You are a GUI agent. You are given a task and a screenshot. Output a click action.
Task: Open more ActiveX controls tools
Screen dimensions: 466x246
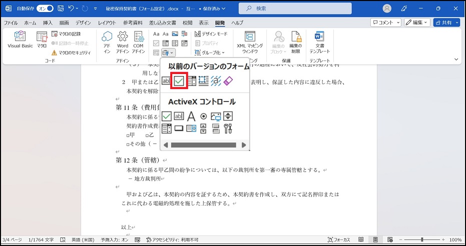tap(228, 128)
